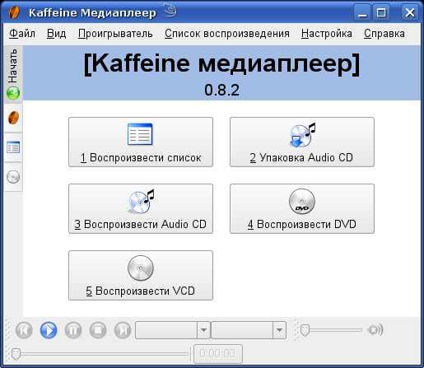Click 3 Воспроизвести Audio CD button
Image resolution: width=424 pixels, height=368 pixels.
[x=141, y=208]
